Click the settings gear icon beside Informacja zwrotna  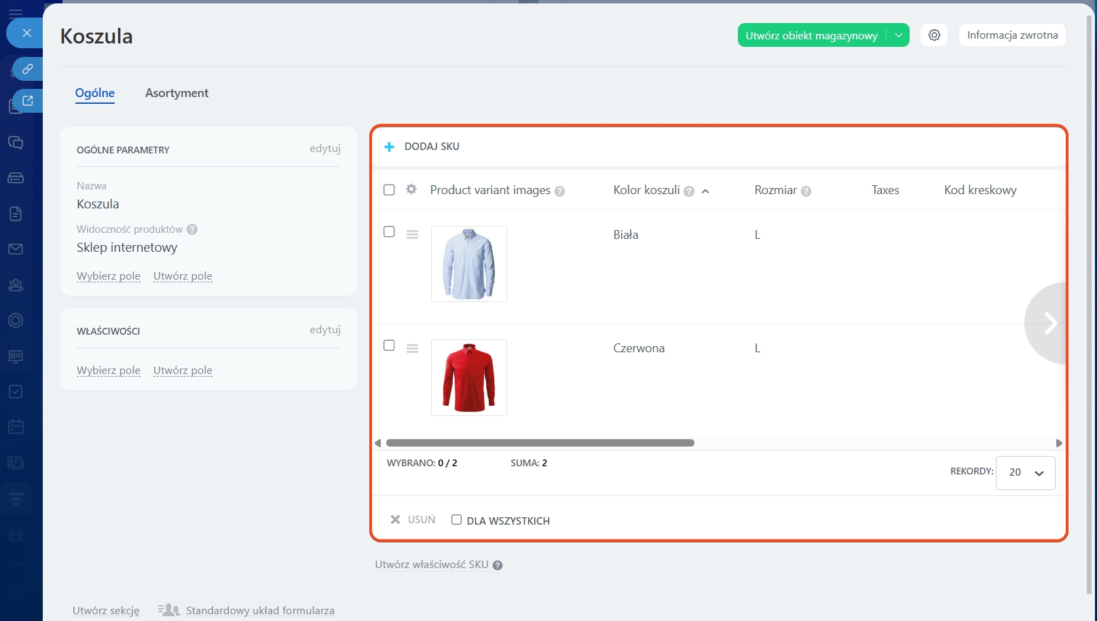pyautogui.click(x=934, y=35)
